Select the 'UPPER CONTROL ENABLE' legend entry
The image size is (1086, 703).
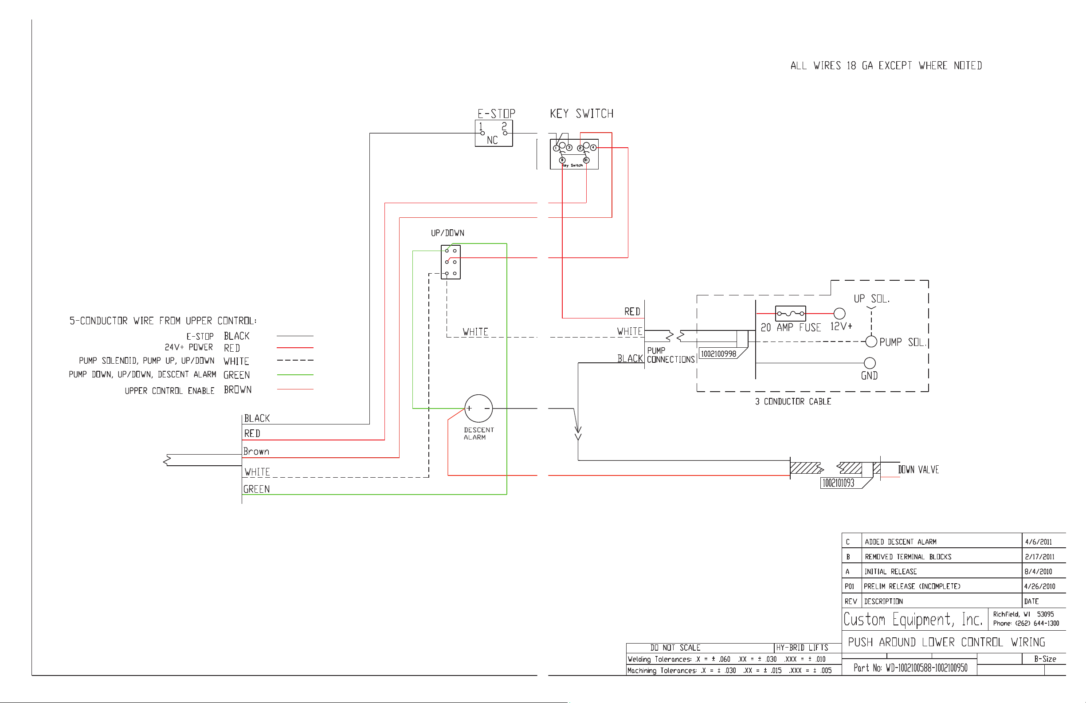tap(169, 391)
